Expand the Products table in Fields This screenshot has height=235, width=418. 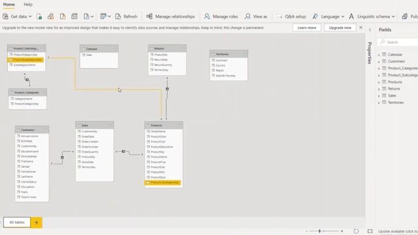[379, 82]
